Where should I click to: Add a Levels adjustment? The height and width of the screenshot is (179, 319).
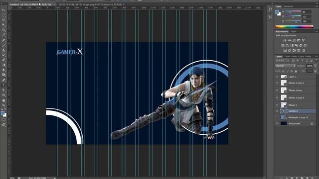[290, 40]
